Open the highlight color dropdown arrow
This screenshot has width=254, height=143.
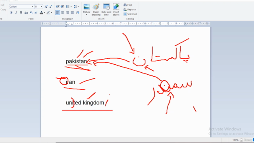[x=51, y=13]
